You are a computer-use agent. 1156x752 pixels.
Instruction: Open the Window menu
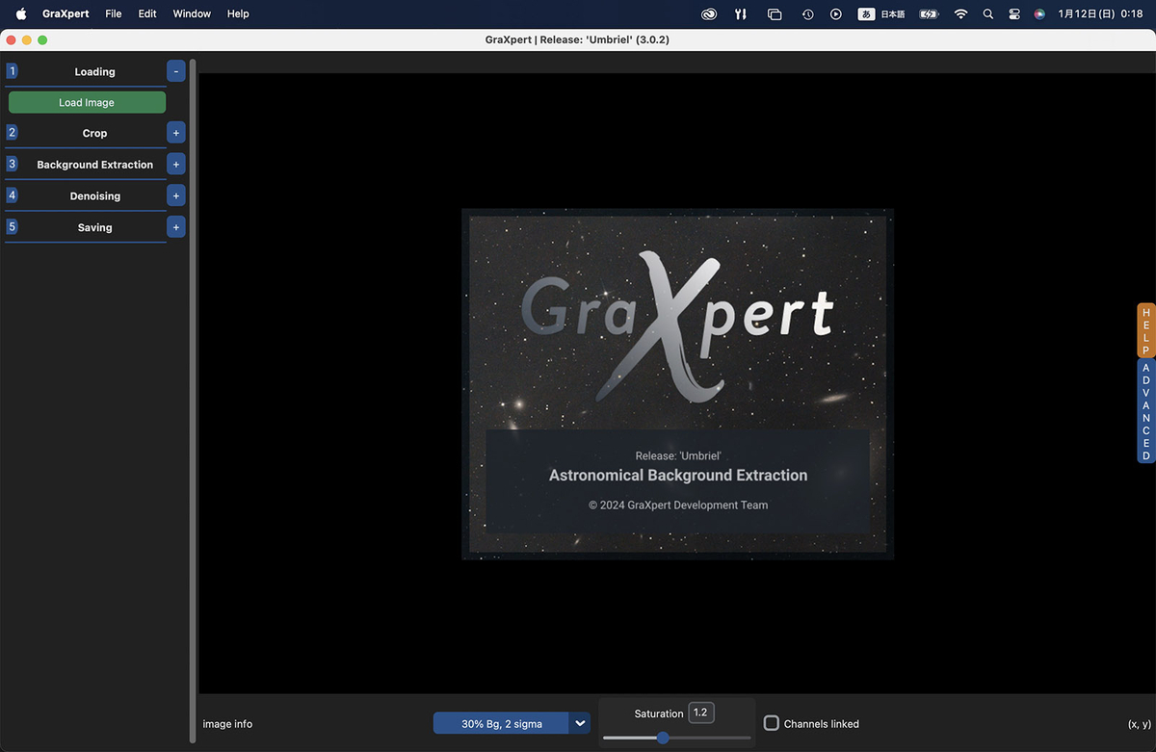pyautogui.click(x=191, y=13)
